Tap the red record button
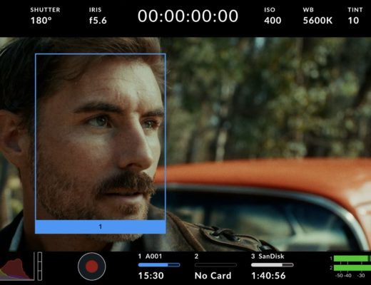 (x=91, y=266)
